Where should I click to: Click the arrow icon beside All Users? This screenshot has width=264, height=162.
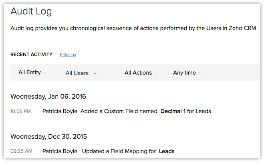[x=95, y=73]
